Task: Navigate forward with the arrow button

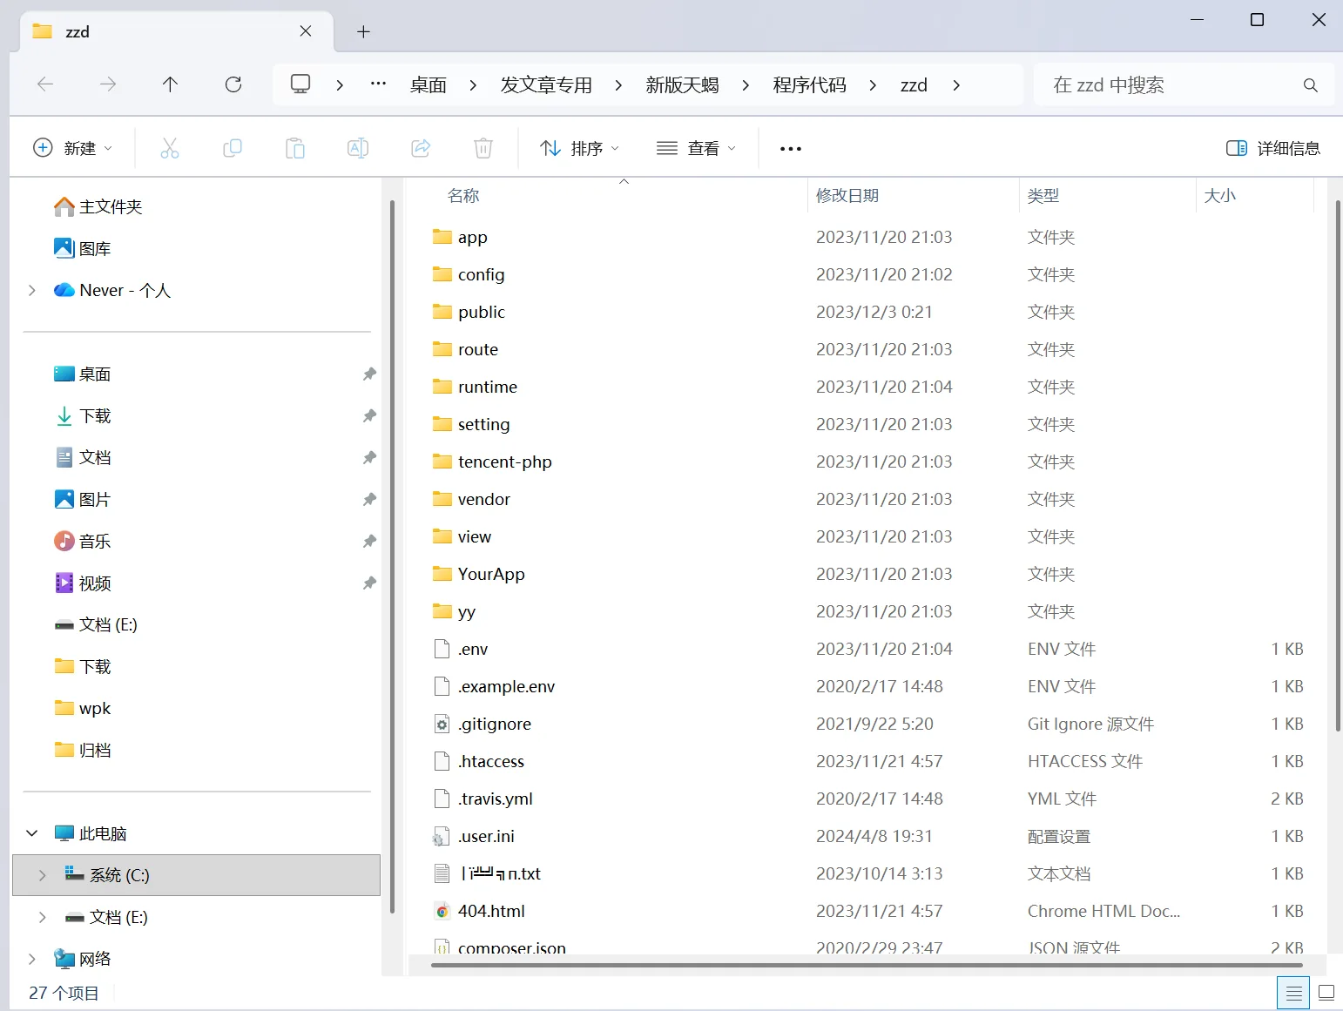Action: (108, 84)
